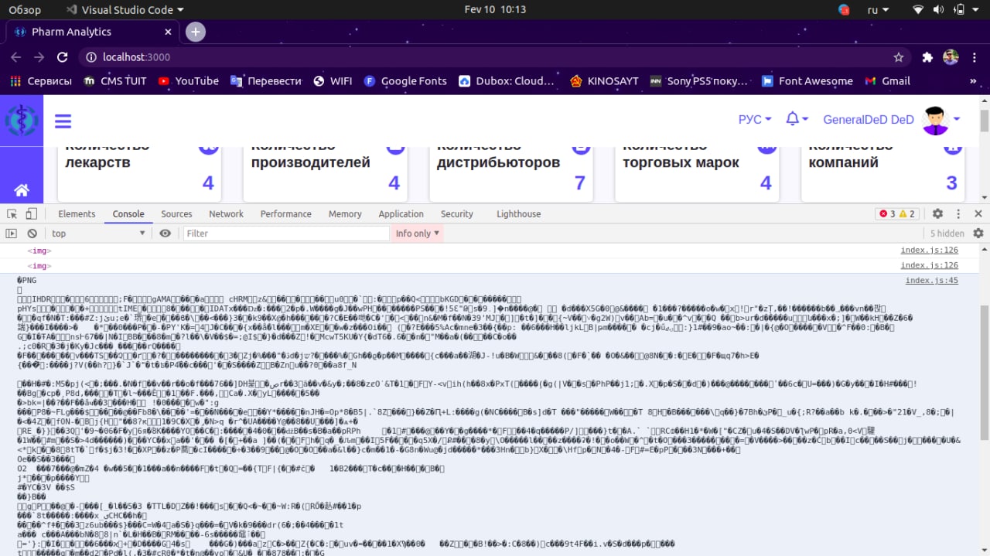990x556 pixels.
Task: Switch to the Performance tab
Action: coord(285,214)
